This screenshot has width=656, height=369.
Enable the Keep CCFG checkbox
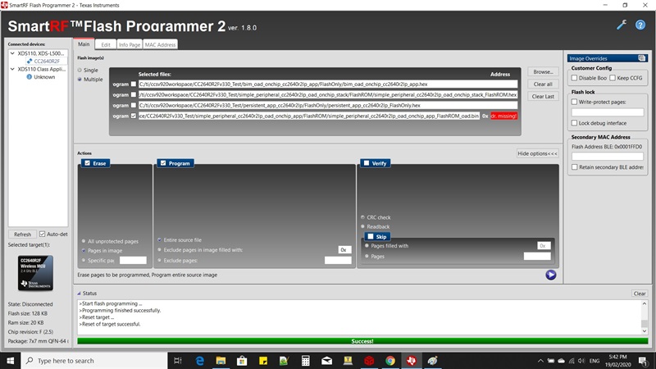tap(613, 78)
